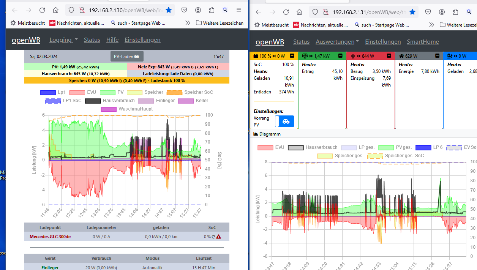This screenshot has height=270, width=477.
Task: Click the shield icon in right browser address bar
Action: pyautogui.click(x=315, y=12)
